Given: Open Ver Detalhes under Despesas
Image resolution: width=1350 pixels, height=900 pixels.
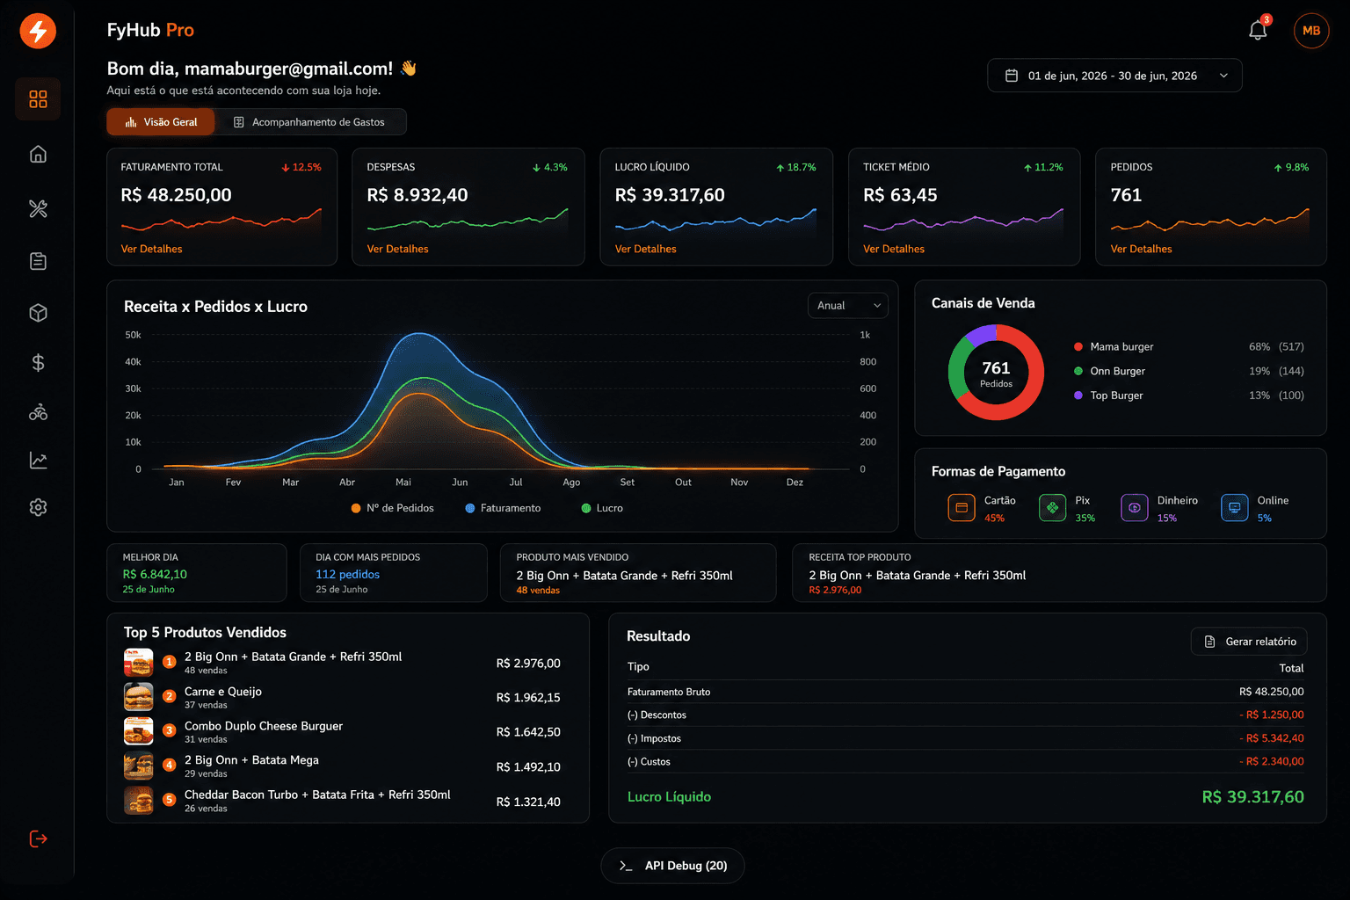Looking at the screenshot, I should [x=397, y=249].
